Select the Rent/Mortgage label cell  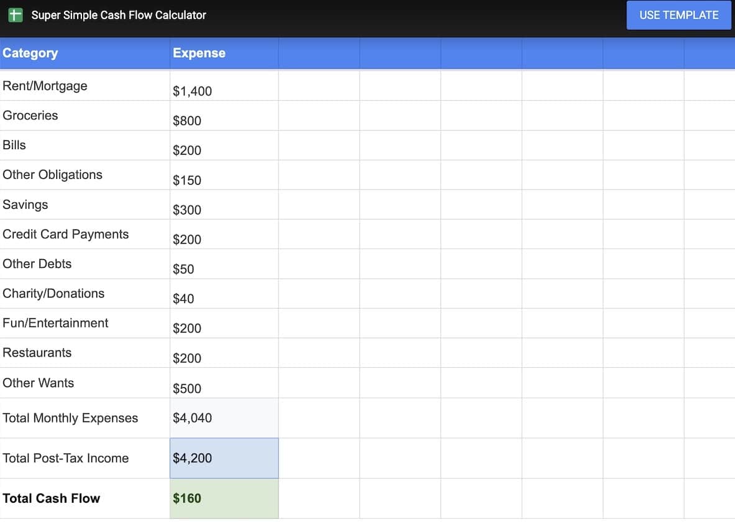tap(85, 86)
